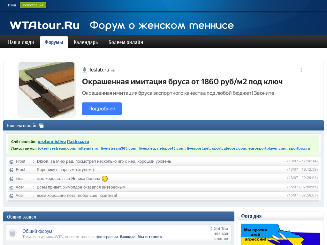Open the Общий форум forum link
The width and height of the screenshot is (327, 245).
pyautogui.click(x=37, y=231)
